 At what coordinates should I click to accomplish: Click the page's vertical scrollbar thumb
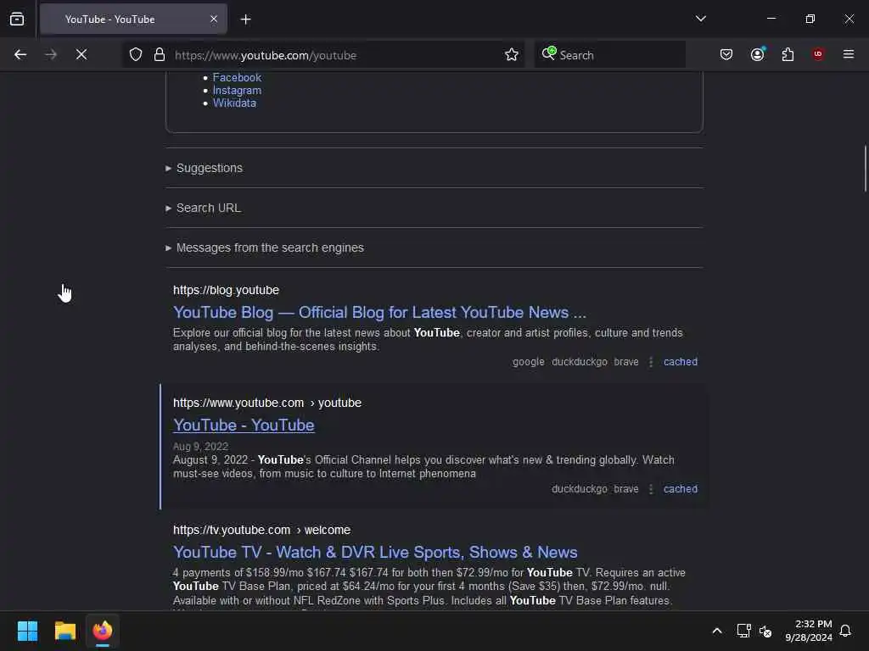pyautogui.click(x=865, y=169)
